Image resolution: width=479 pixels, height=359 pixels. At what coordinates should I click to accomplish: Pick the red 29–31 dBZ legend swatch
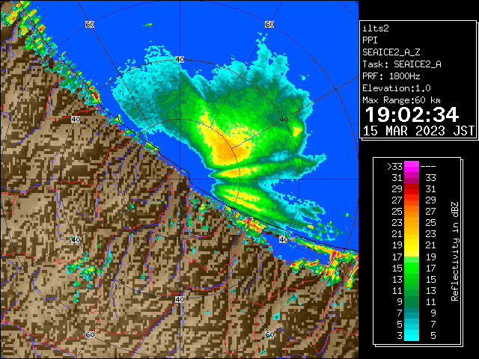click(x=412, y=189)
